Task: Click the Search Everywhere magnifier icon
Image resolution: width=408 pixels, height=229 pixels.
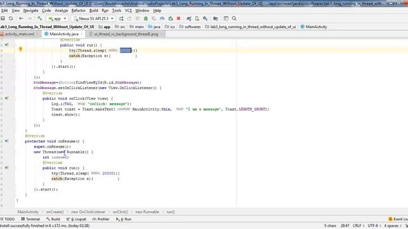Action: click(234, 18)
